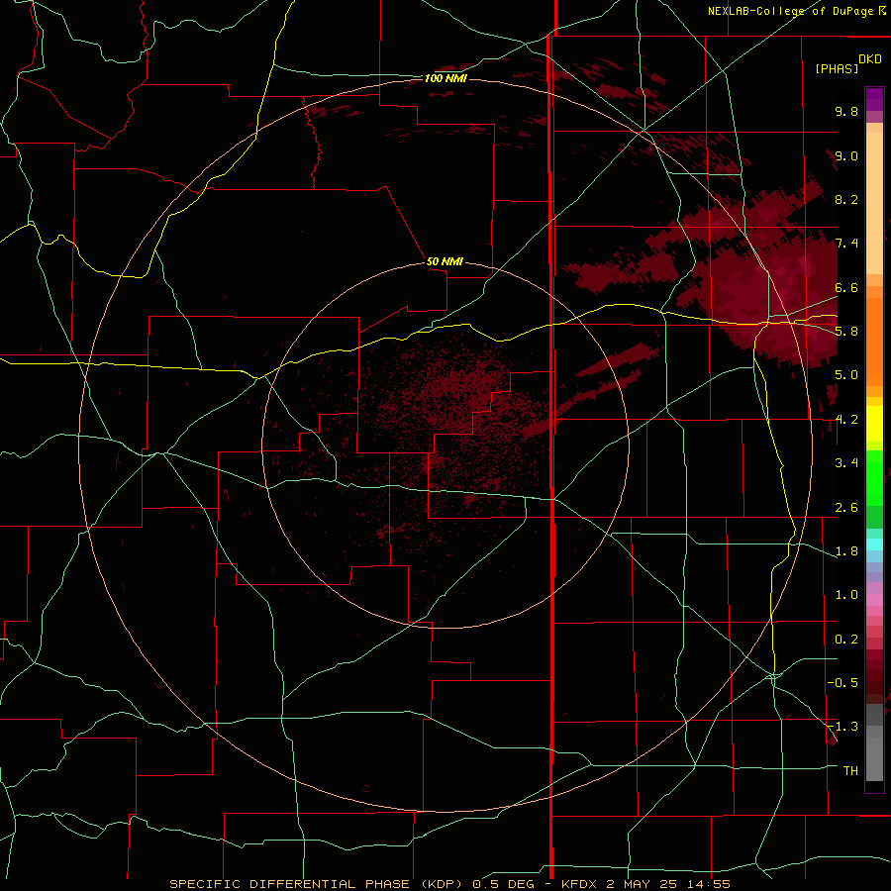Pick the bright green segment of the color bar
The width and height of the screenshot is (891, 891).
tap(874, 477)
